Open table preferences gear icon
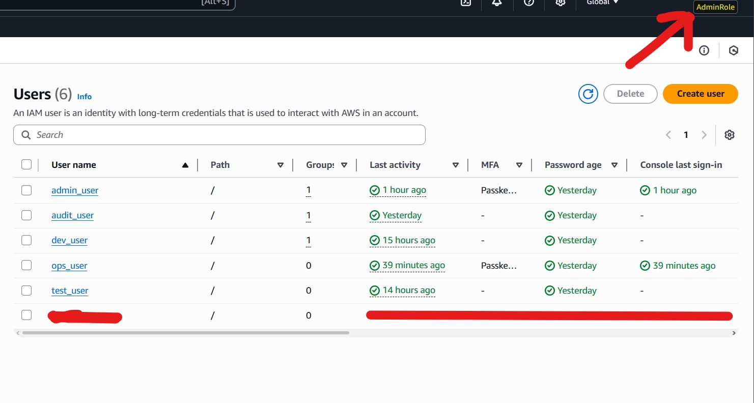Image resolution: width=754 pixels, height=403 pixels. (x=730, y=135)
